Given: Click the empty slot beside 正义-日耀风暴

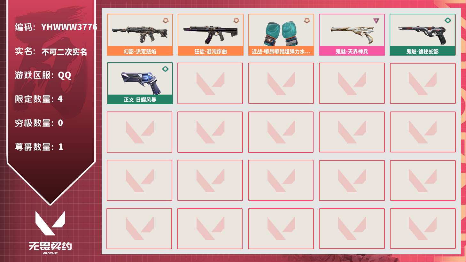Looking at the screenshot, I should coord(210,83).
